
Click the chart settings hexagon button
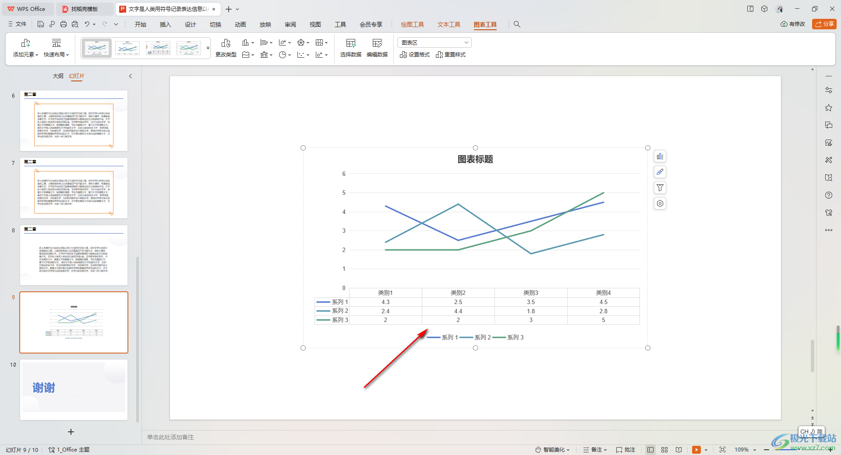coord(660,203)
